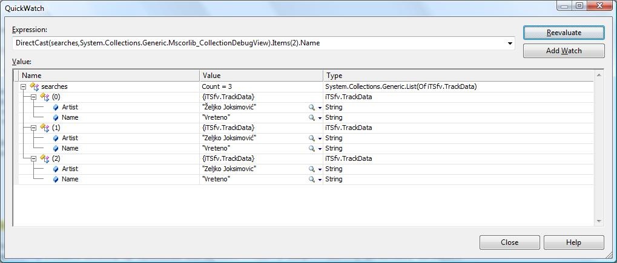Click the Name property icon under (1)

(56, 148)
